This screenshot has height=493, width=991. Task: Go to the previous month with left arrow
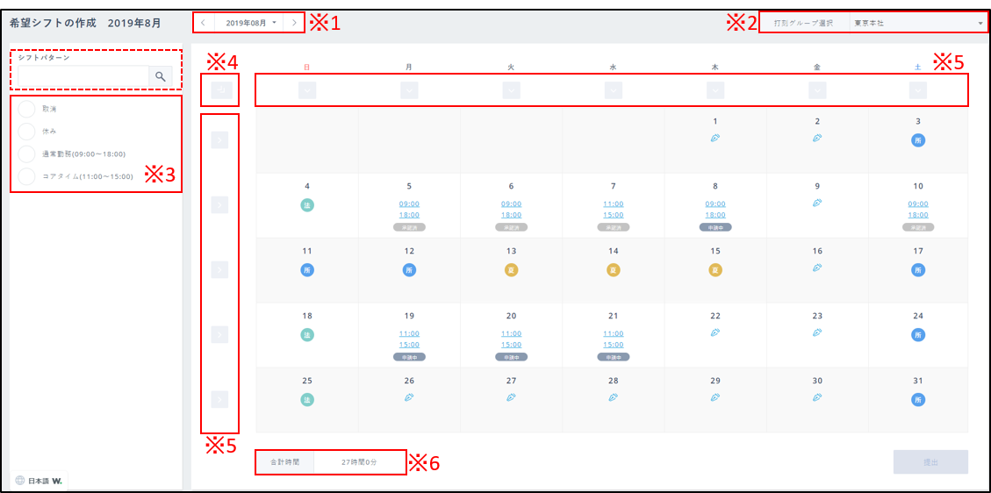point(204,22)
